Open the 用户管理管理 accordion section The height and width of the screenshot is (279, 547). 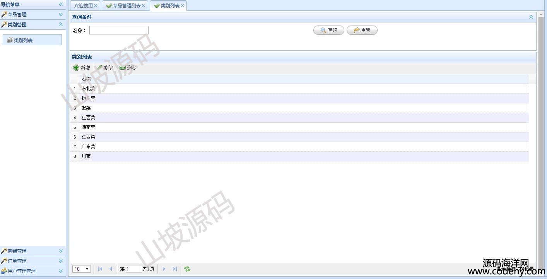pos(33,271)
